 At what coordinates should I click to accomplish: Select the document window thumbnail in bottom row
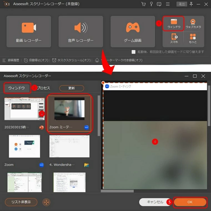coord(69,182)
